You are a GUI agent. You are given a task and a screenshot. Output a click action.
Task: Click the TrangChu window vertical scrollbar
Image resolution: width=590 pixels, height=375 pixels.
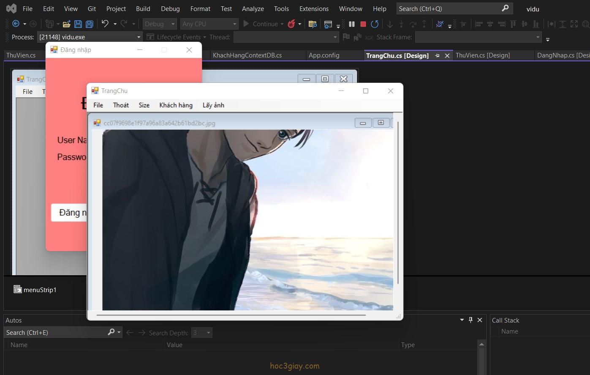pos(398,203)
